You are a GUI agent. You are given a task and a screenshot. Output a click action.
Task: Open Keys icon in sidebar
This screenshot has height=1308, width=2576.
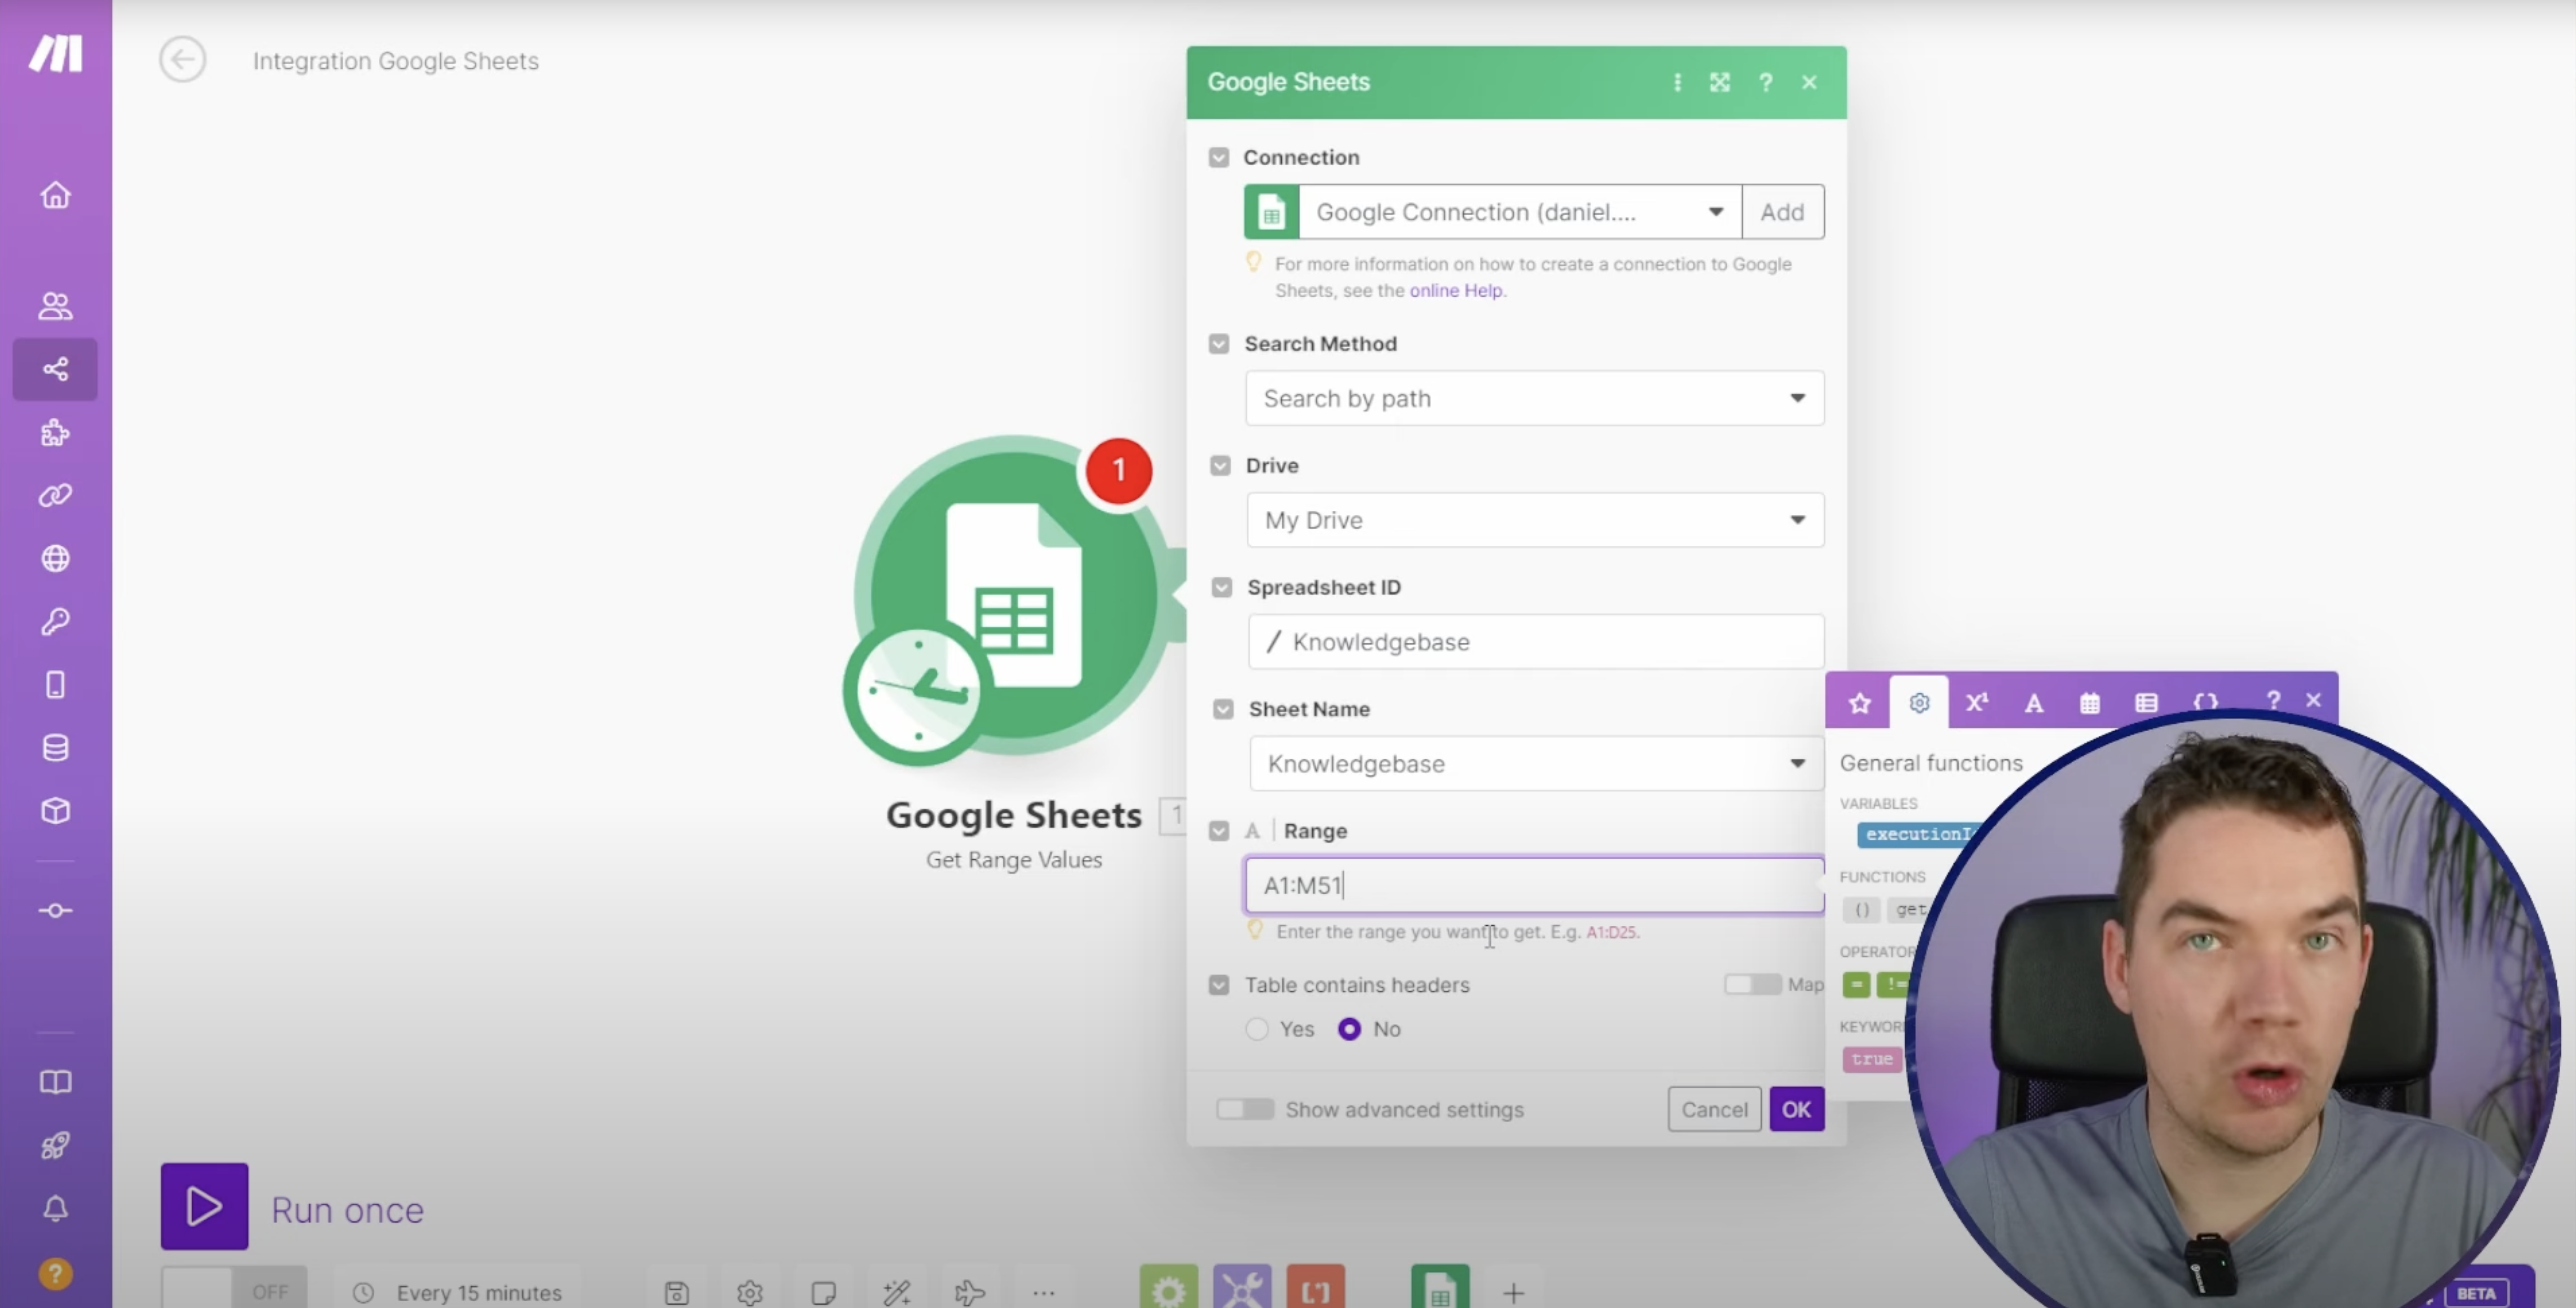55,621
